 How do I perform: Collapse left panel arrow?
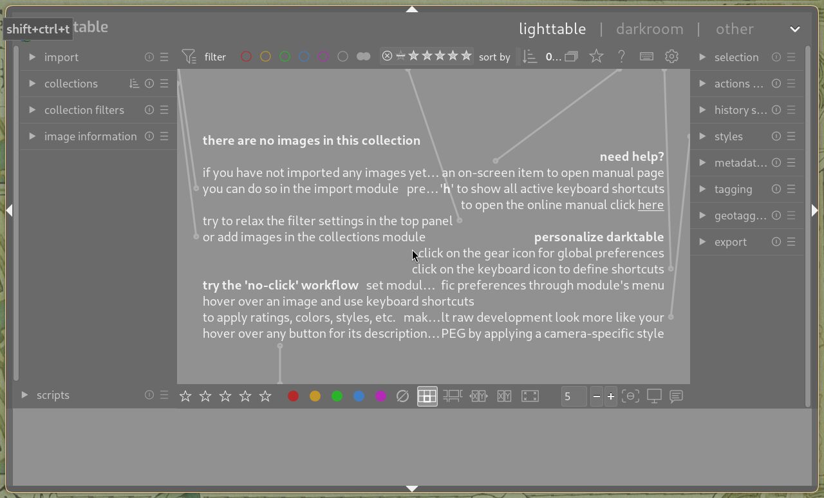[10, 210]
